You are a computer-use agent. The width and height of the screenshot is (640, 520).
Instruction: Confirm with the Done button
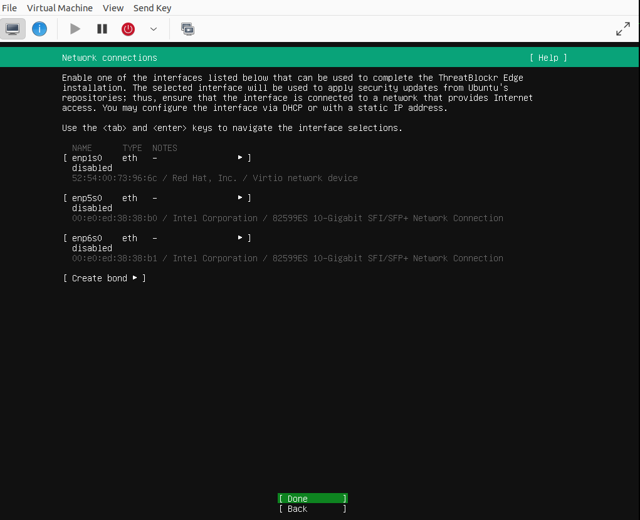pyautogui.click(x=313, y=498)
